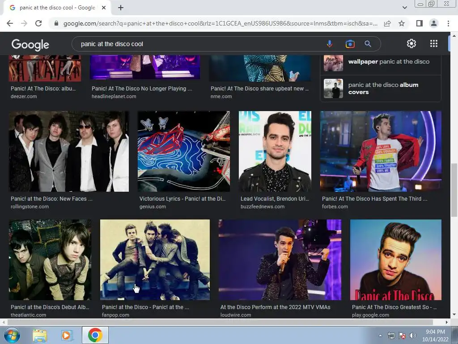Click the scroll-right arrow of horizontal scrollbar

pyautogui.click(x=447, y=322)
